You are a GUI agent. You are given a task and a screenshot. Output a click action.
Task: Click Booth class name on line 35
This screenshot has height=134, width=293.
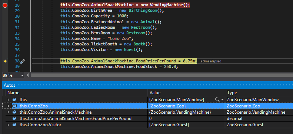point(139,44)
